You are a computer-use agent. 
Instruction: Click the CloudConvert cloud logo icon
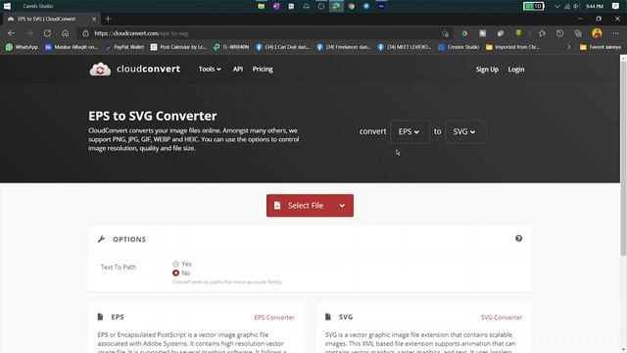(x=100, y=70)
